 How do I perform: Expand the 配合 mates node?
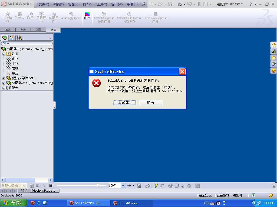[x=4, y=88]
